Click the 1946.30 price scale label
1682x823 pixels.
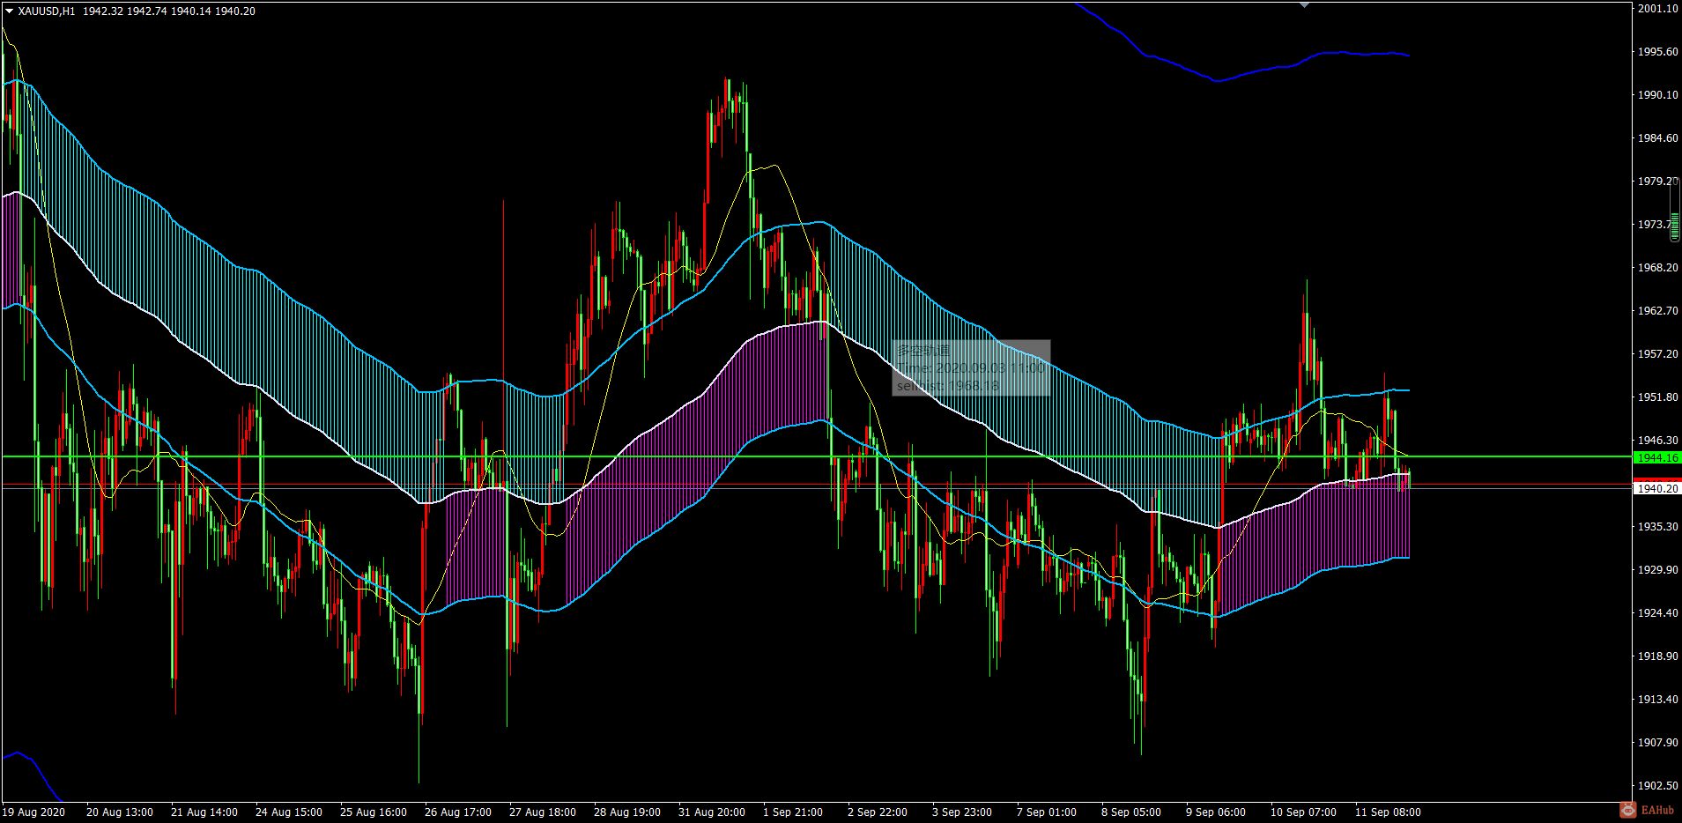pyautogui.click(x=1657, y=441)
